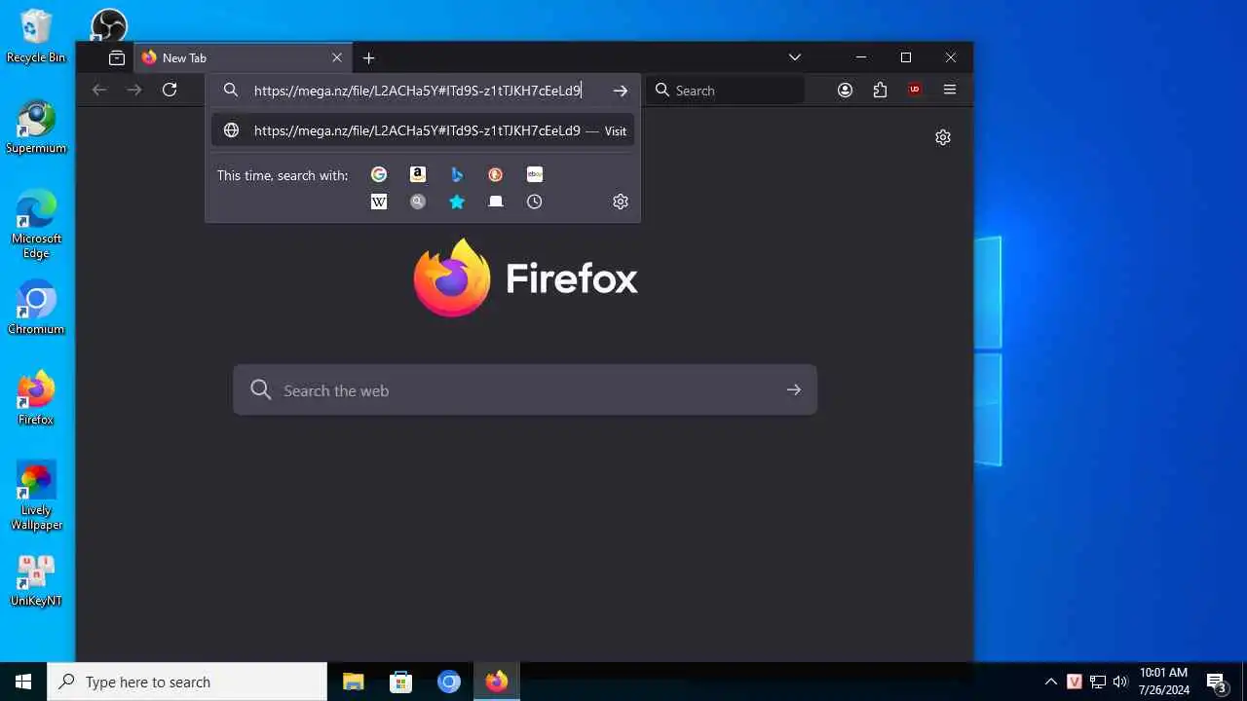Select the New Tab tab
This screenshot has width=1247, height=701.
[x=242, y=58]
